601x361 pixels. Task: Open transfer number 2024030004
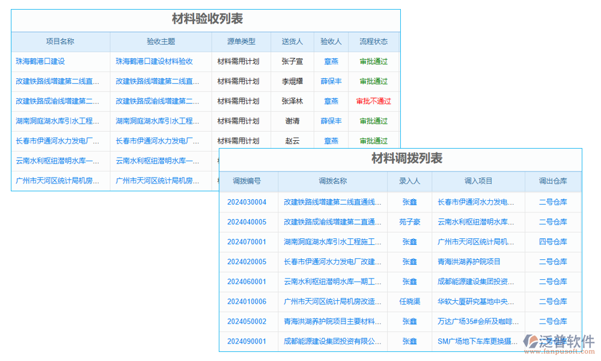[249, 202]
